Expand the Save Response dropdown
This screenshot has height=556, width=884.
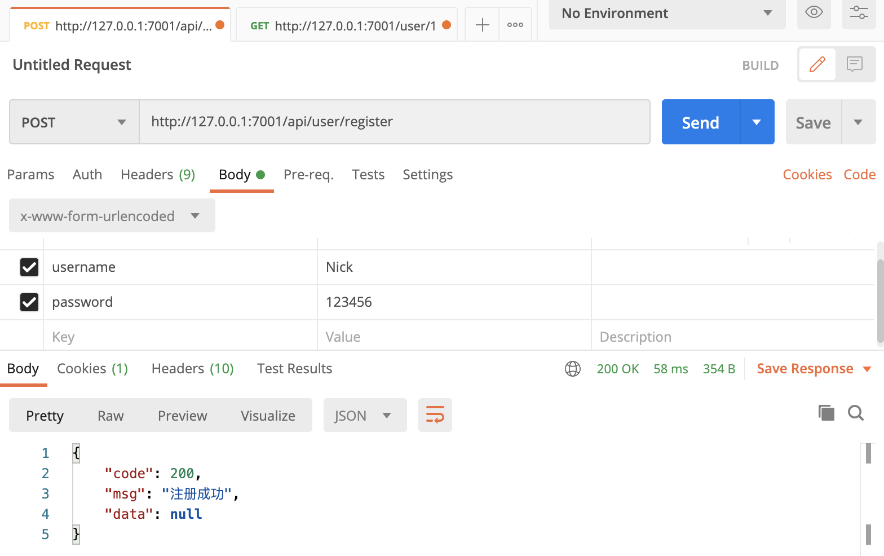[867, 369]
